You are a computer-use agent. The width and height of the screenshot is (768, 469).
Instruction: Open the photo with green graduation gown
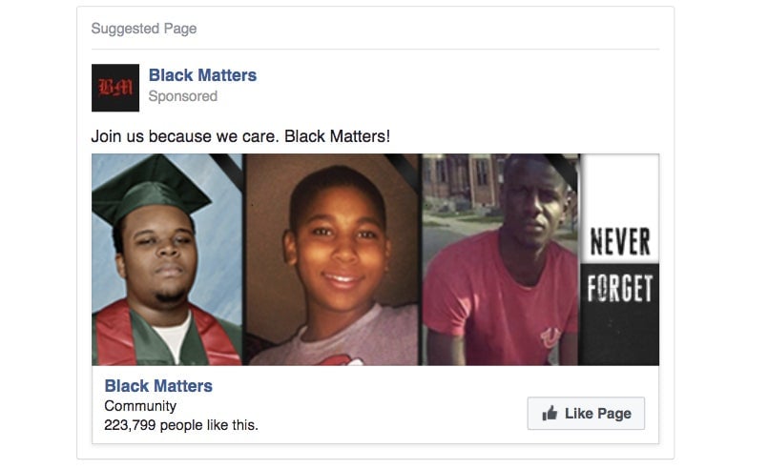167,259
